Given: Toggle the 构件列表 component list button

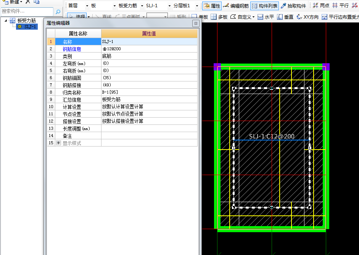Looking at the screenshot, I should click(264, 6).
